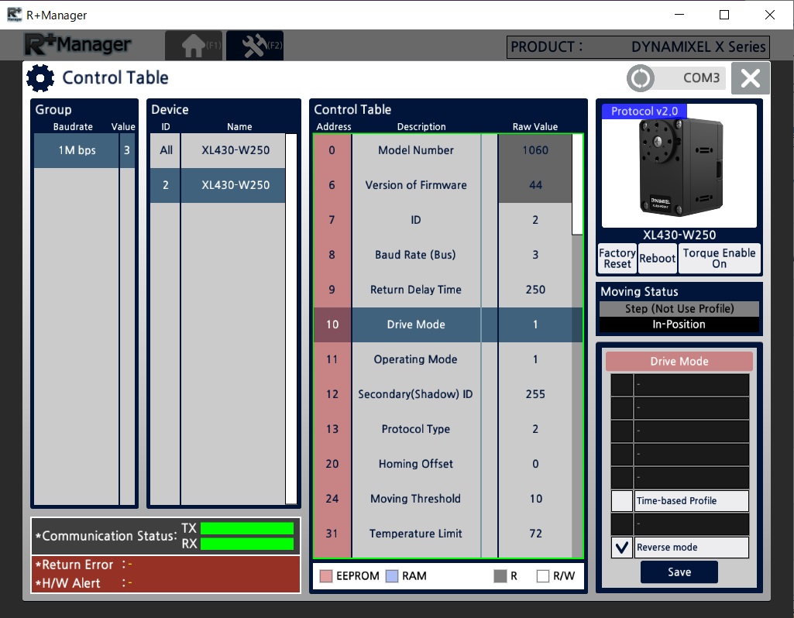
Task: Select the ID row at address 7
Action: tap(442, 220)
